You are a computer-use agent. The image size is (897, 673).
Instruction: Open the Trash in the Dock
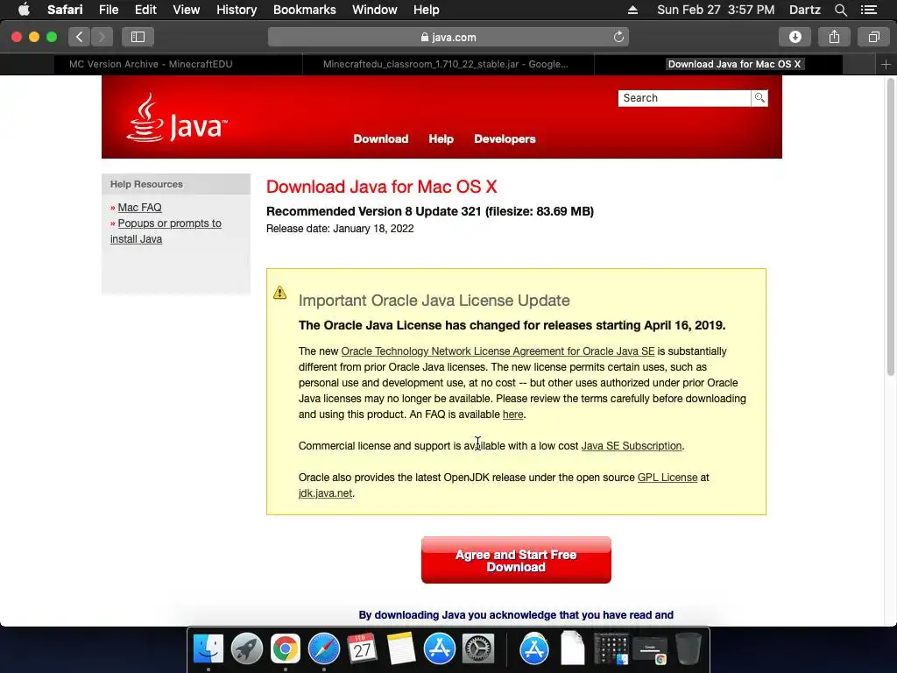pos(689,648)
